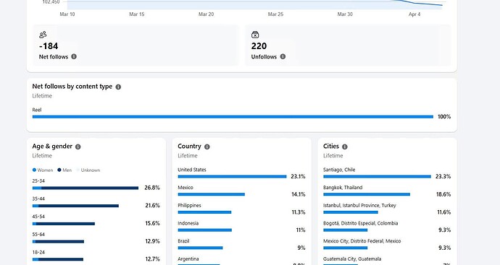
Task: Click the Mar 30 chart axis label
Action: pyautogui.click(x=345, y=14)
